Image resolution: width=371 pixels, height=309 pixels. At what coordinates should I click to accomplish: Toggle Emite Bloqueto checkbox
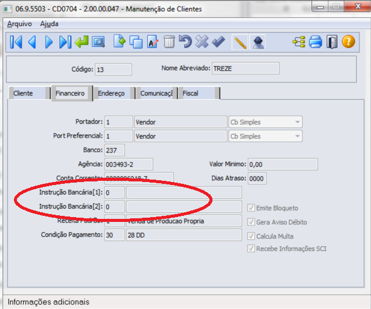coord(251,208)
